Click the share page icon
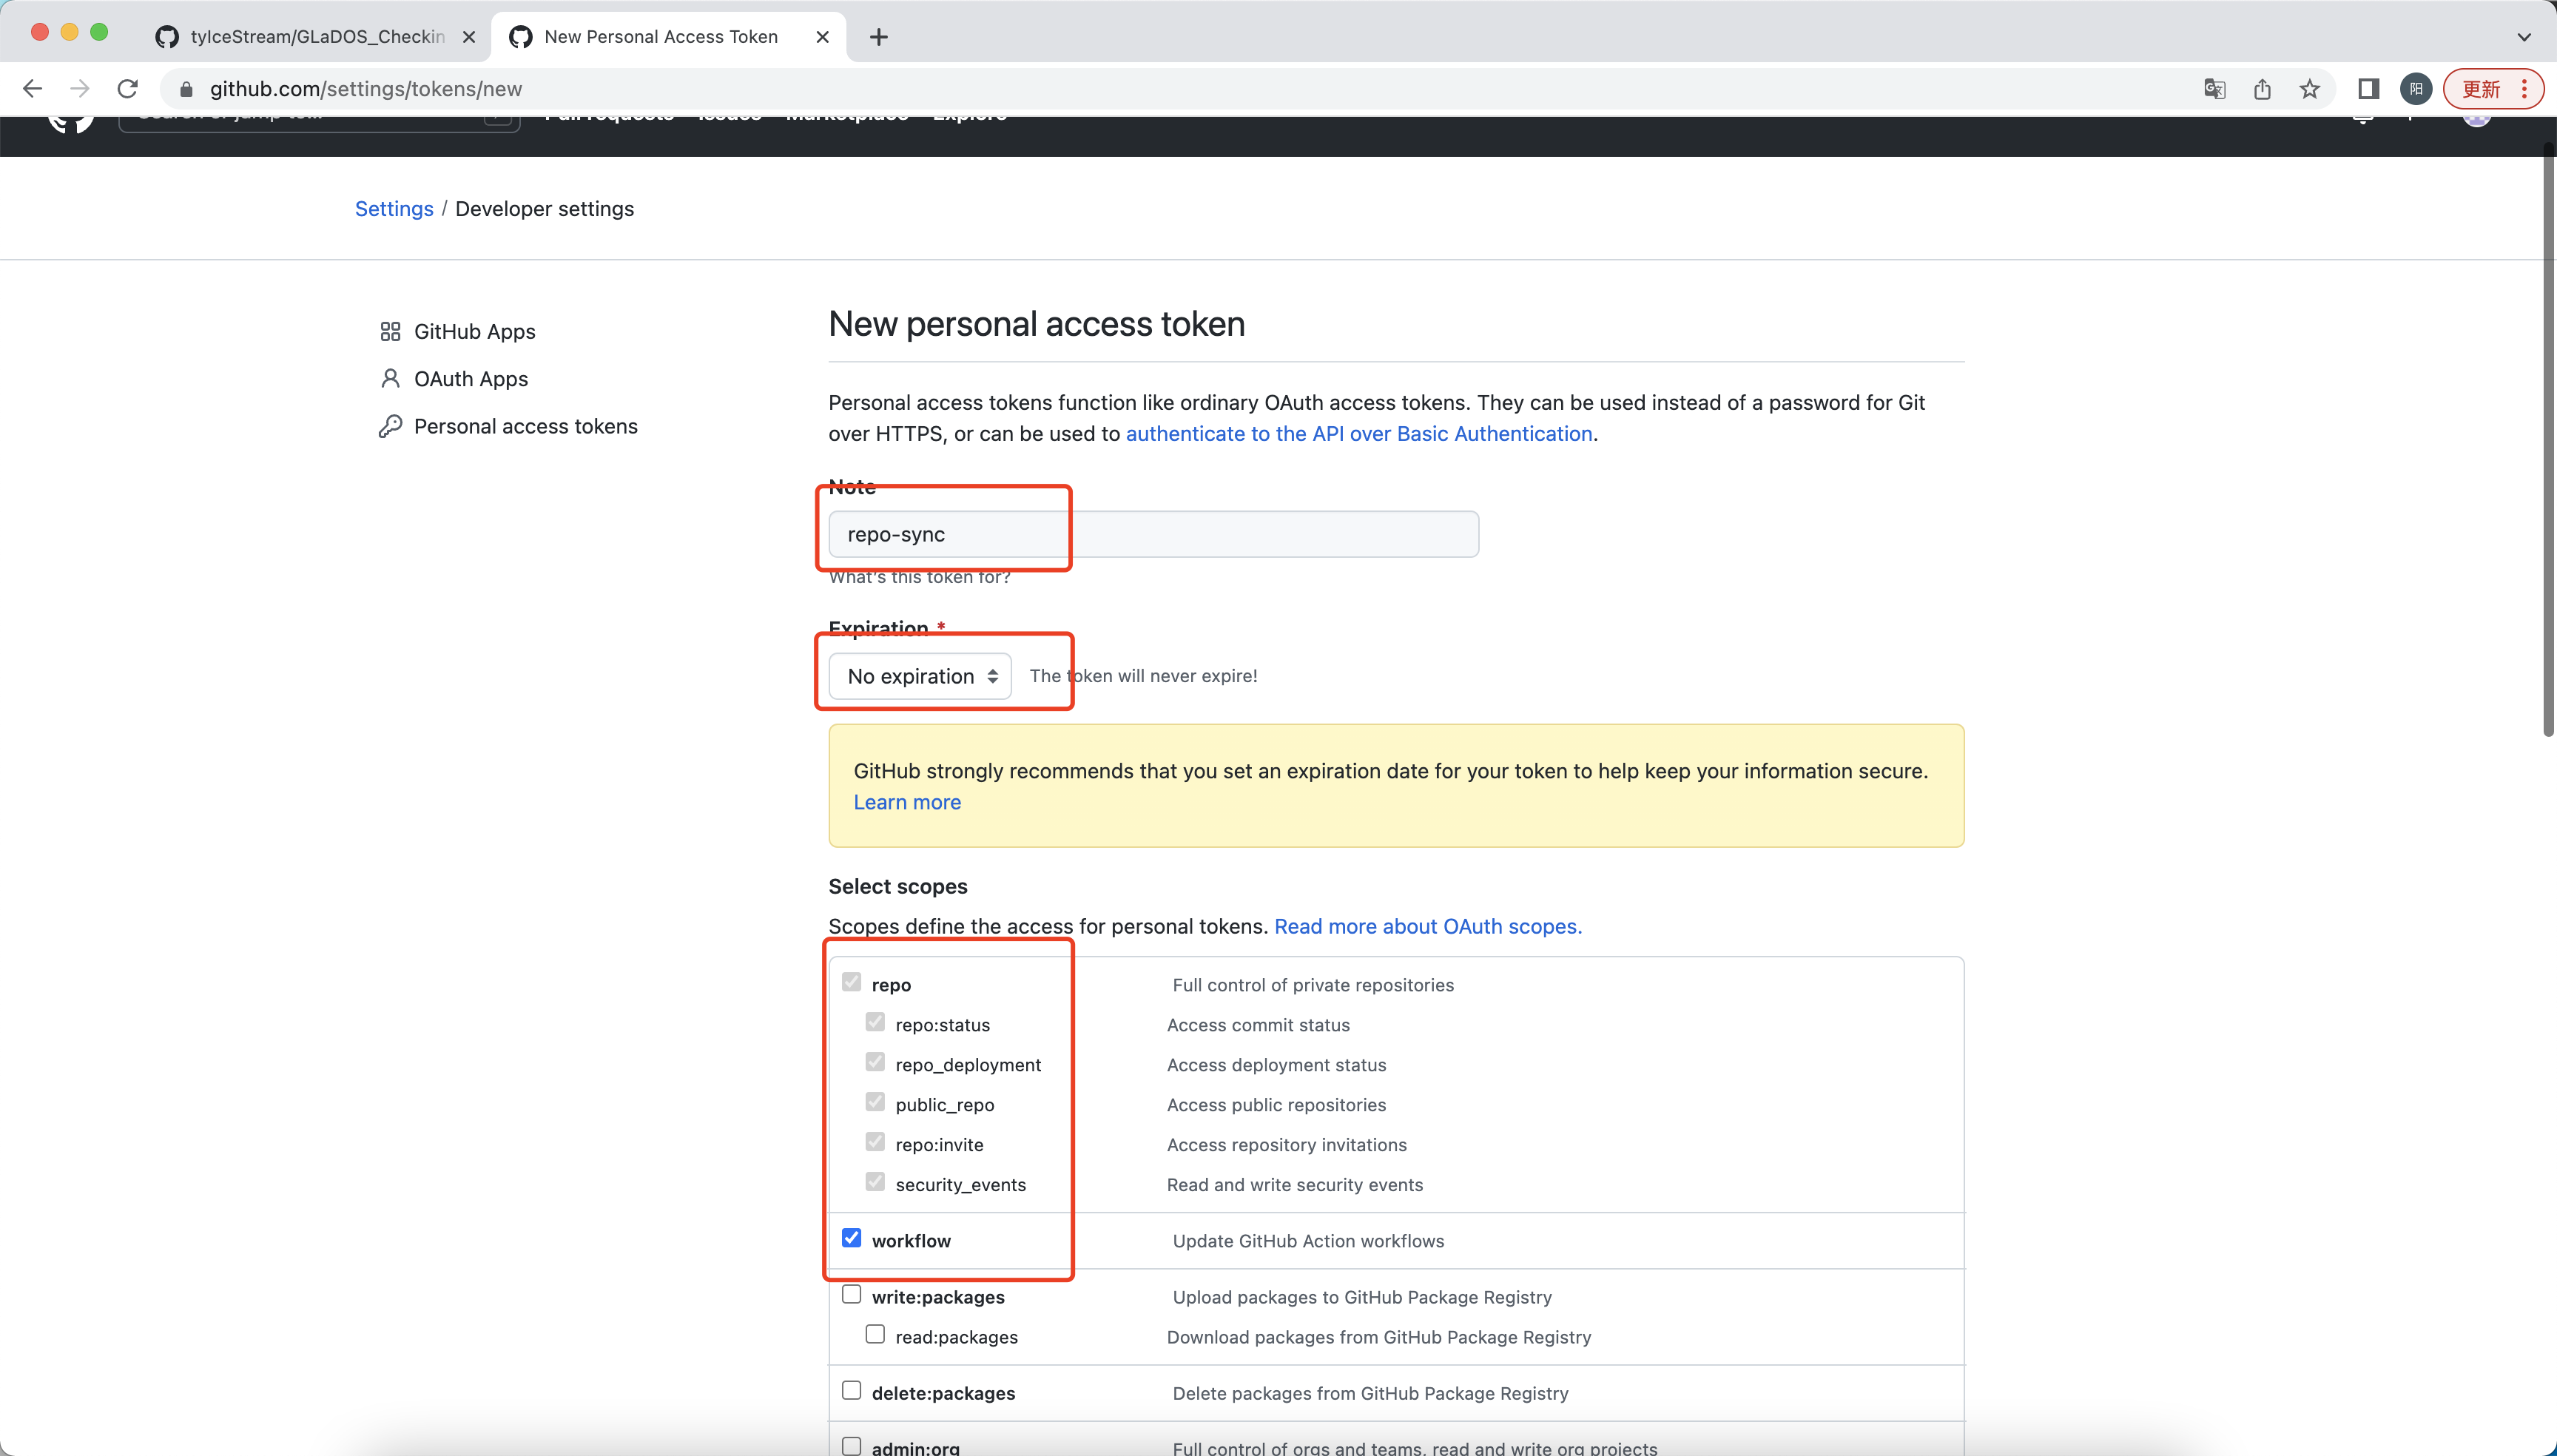This screenshot has height=1456, width=2557. (x=2262, y=89)
